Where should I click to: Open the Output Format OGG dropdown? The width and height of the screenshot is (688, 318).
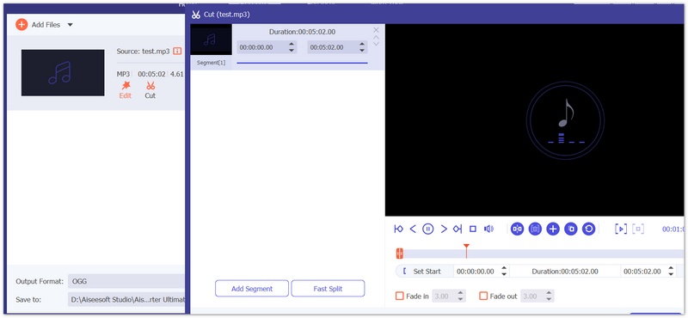[126, 281]
